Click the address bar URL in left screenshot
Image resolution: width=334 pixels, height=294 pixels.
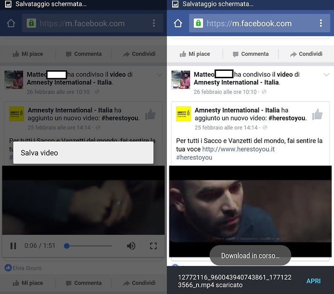click(82, 23)
